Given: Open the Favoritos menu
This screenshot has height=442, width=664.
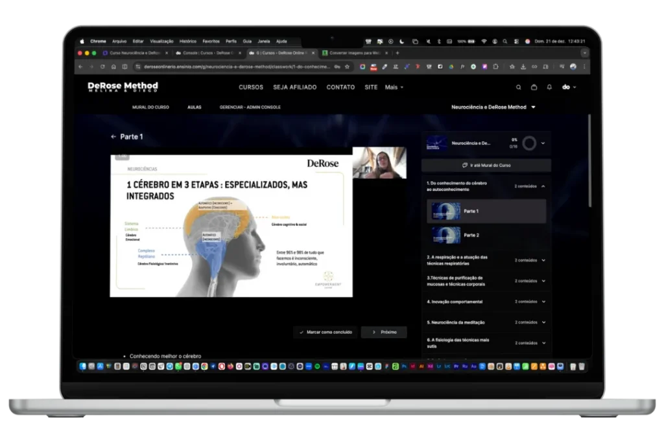Looking at the screenshot, I should [211, 41].
